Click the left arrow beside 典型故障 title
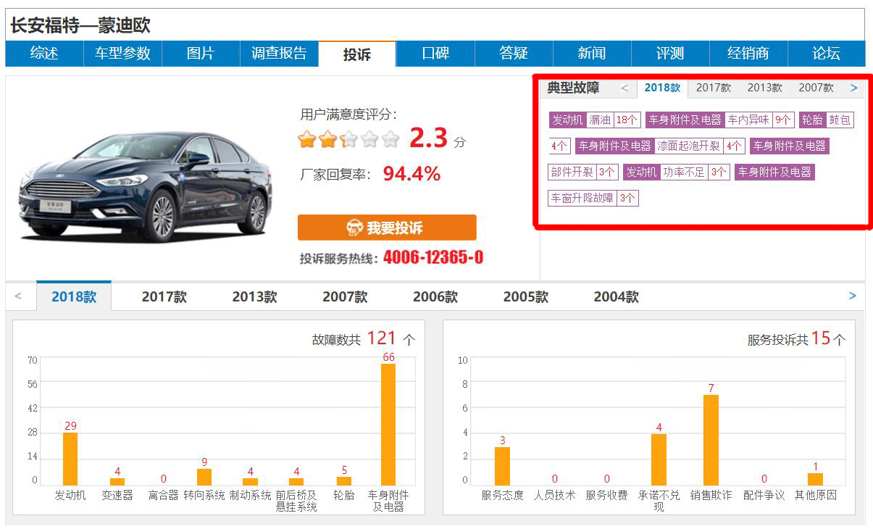The image size is (873, 529). tap(624, 88)
